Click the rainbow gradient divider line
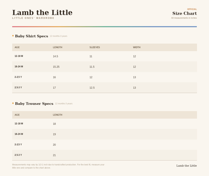This screenshot has height=176, width=209. click(104, 26)
